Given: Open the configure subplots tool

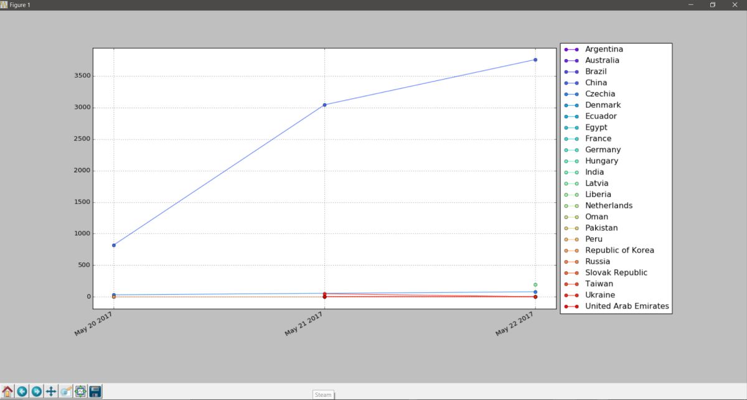Looking at the screenshot, I should click(x=80, y=391).
